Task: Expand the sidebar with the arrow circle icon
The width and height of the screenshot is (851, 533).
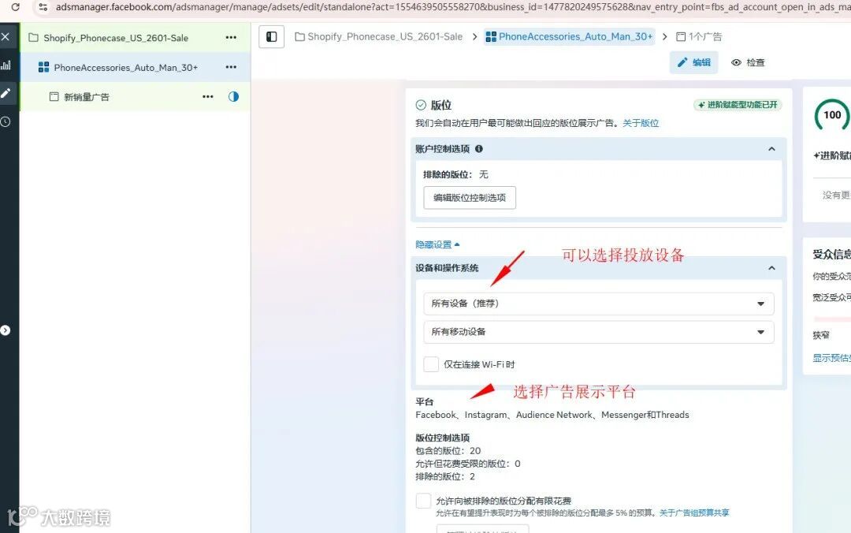Action: (x=6, y=330)
